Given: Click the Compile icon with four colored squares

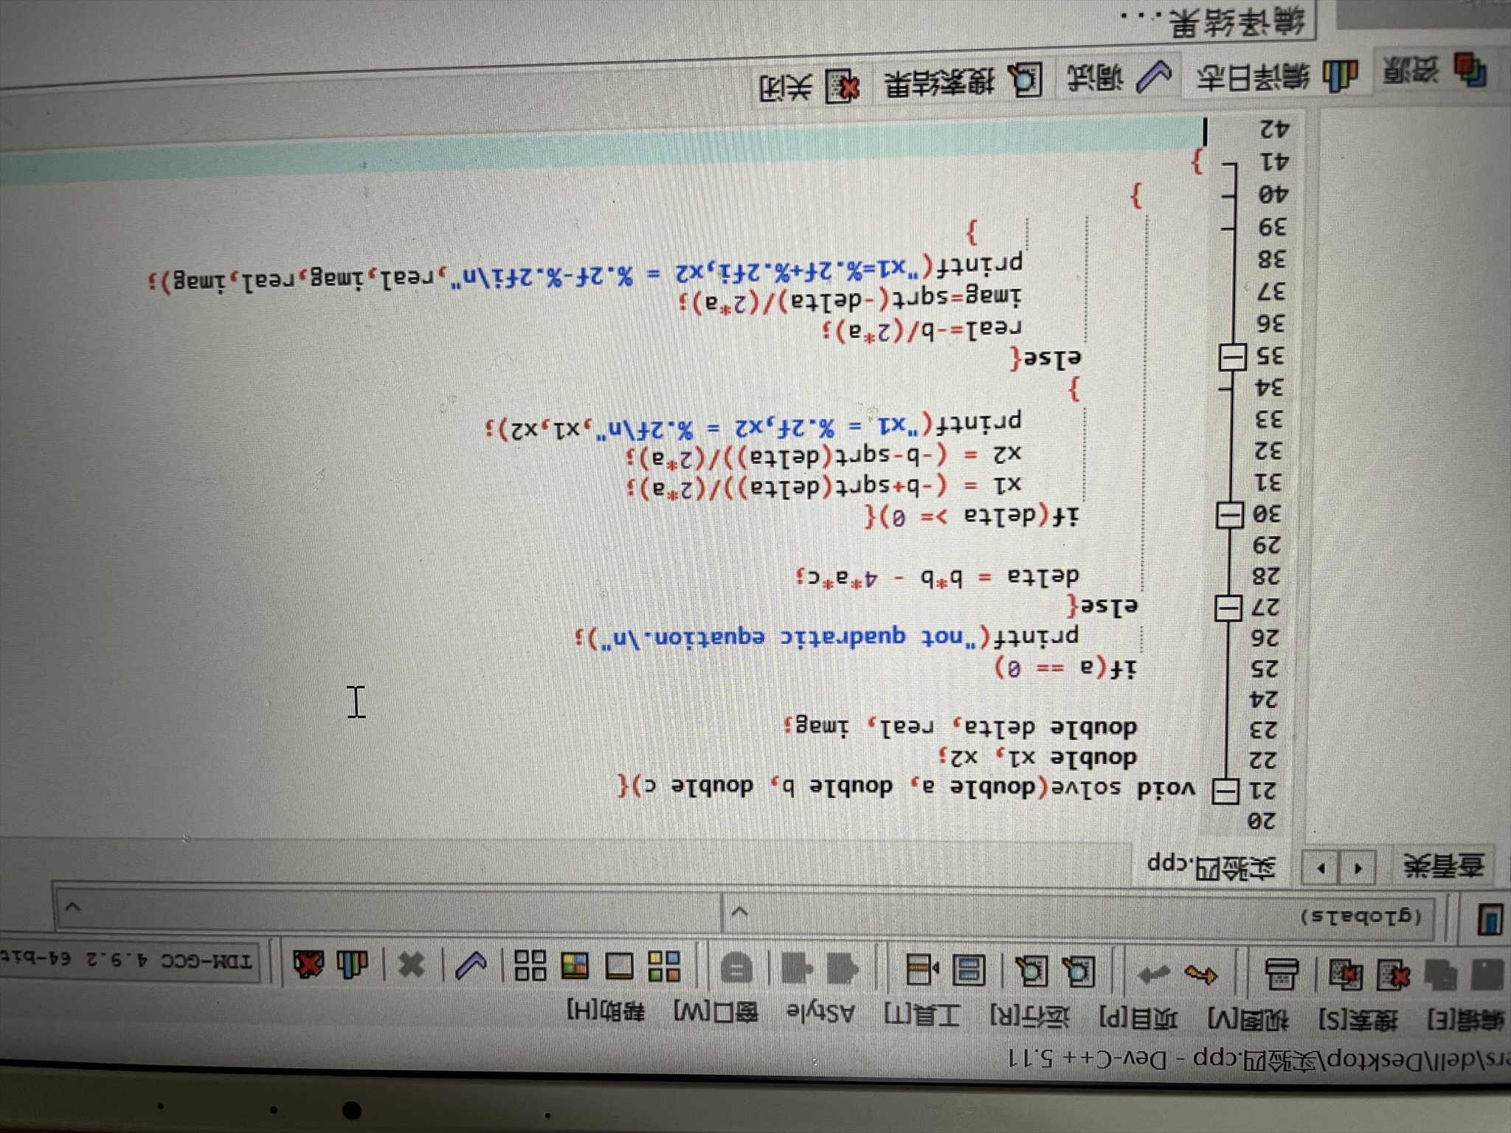Looking at the screenshot, I should (x=663, y=966).
